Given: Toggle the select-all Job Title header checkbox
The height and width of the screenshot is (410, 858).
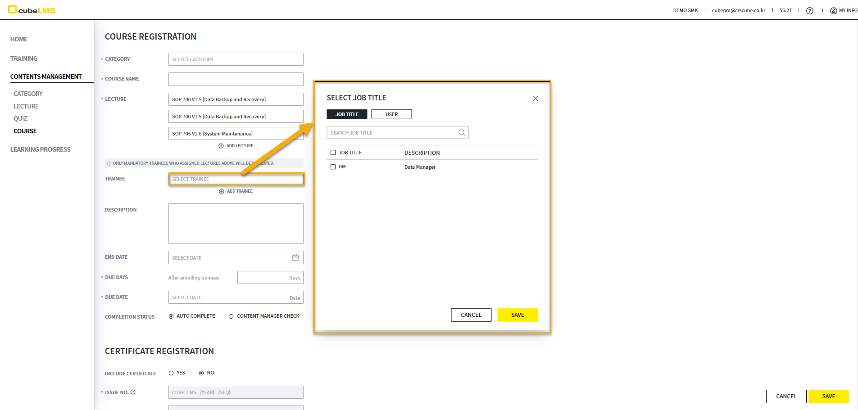Looking at the screenshot, I should [333, 153].
